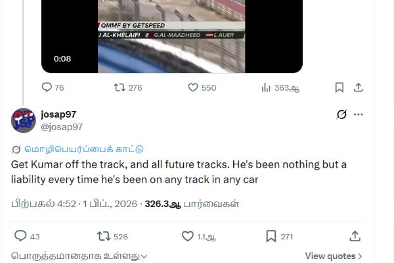This screenshot has height=263, width=394.
Task: Open josap97 profile picture
Action: tap(23, 120)
